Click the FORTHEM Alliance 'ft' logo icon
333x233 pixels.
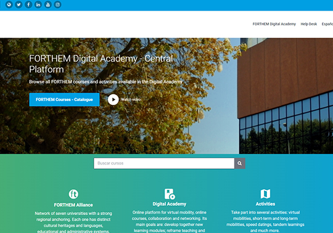73,194
